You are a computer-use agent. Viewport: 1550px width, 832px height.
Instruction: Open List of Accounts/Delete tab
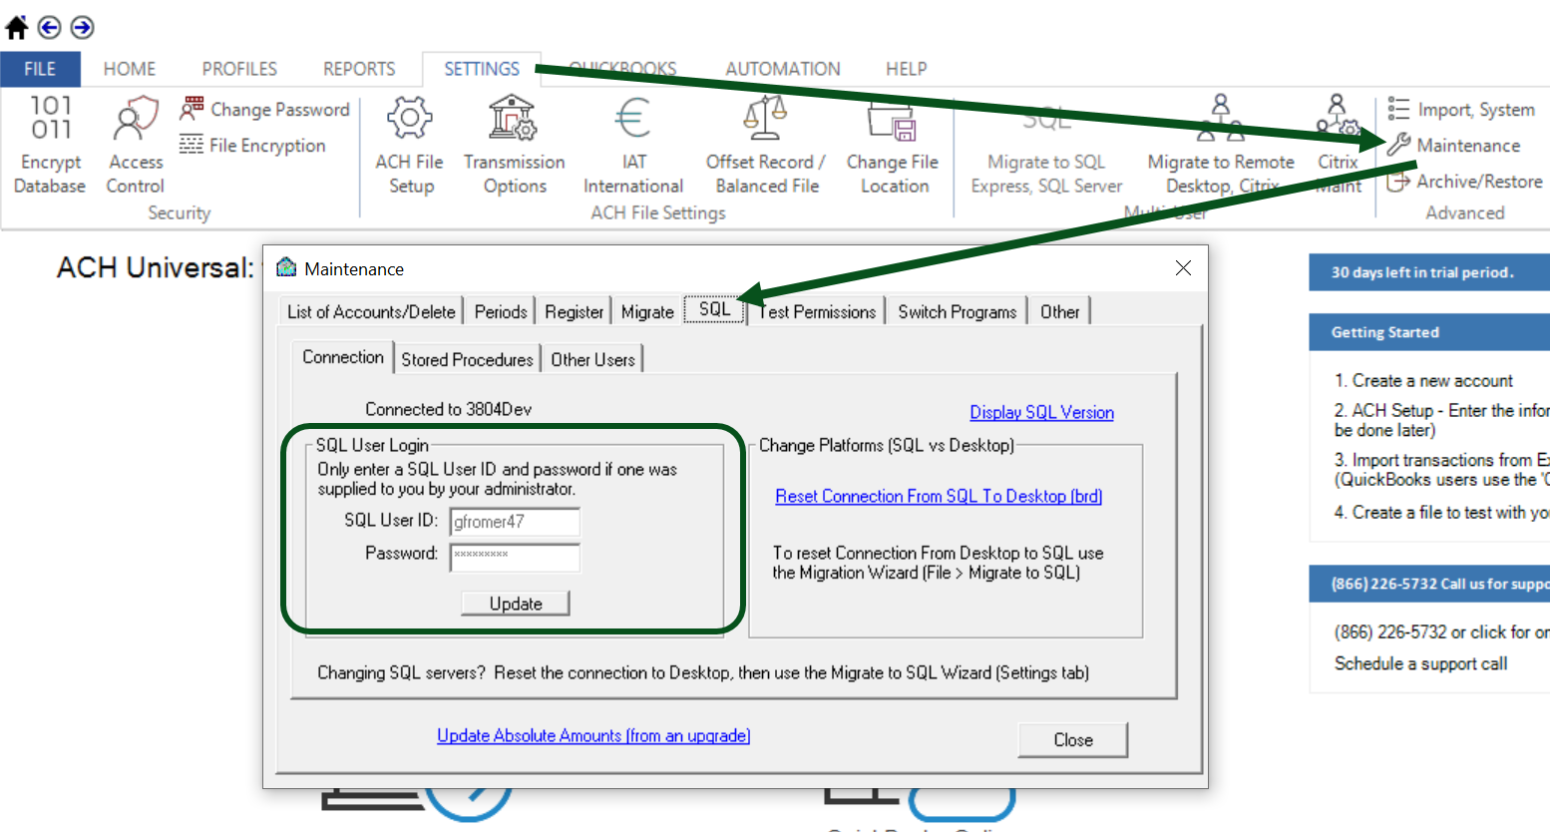pos(371,311)
